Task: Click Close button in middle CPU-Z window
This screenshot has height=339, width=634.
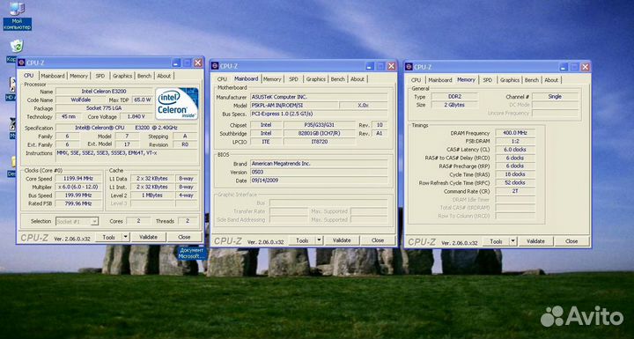Action: [378, 240]
